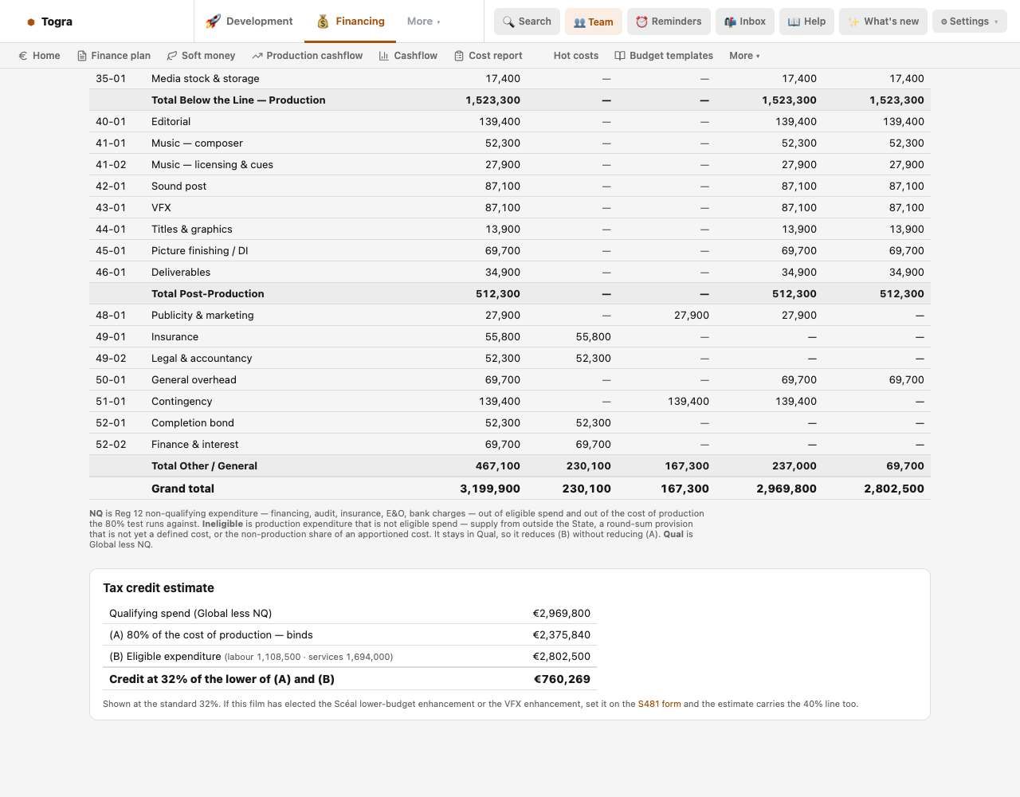Screen dimensions: 1020x797
Task: Click the Inbox button
Action: [745, 22]
